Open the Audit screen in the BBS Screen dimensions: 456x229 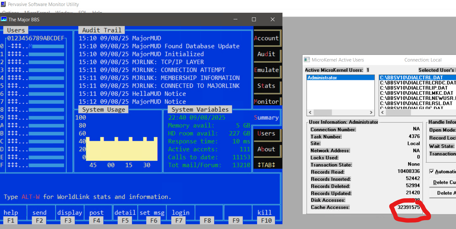(x=266, y=54)
